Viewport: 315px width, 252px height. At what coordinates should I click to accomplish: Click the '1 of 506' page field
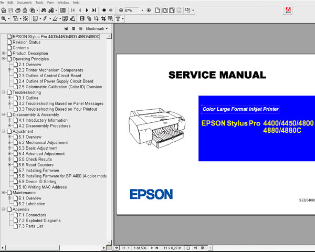pyautogui.click(x=140, y=248)
